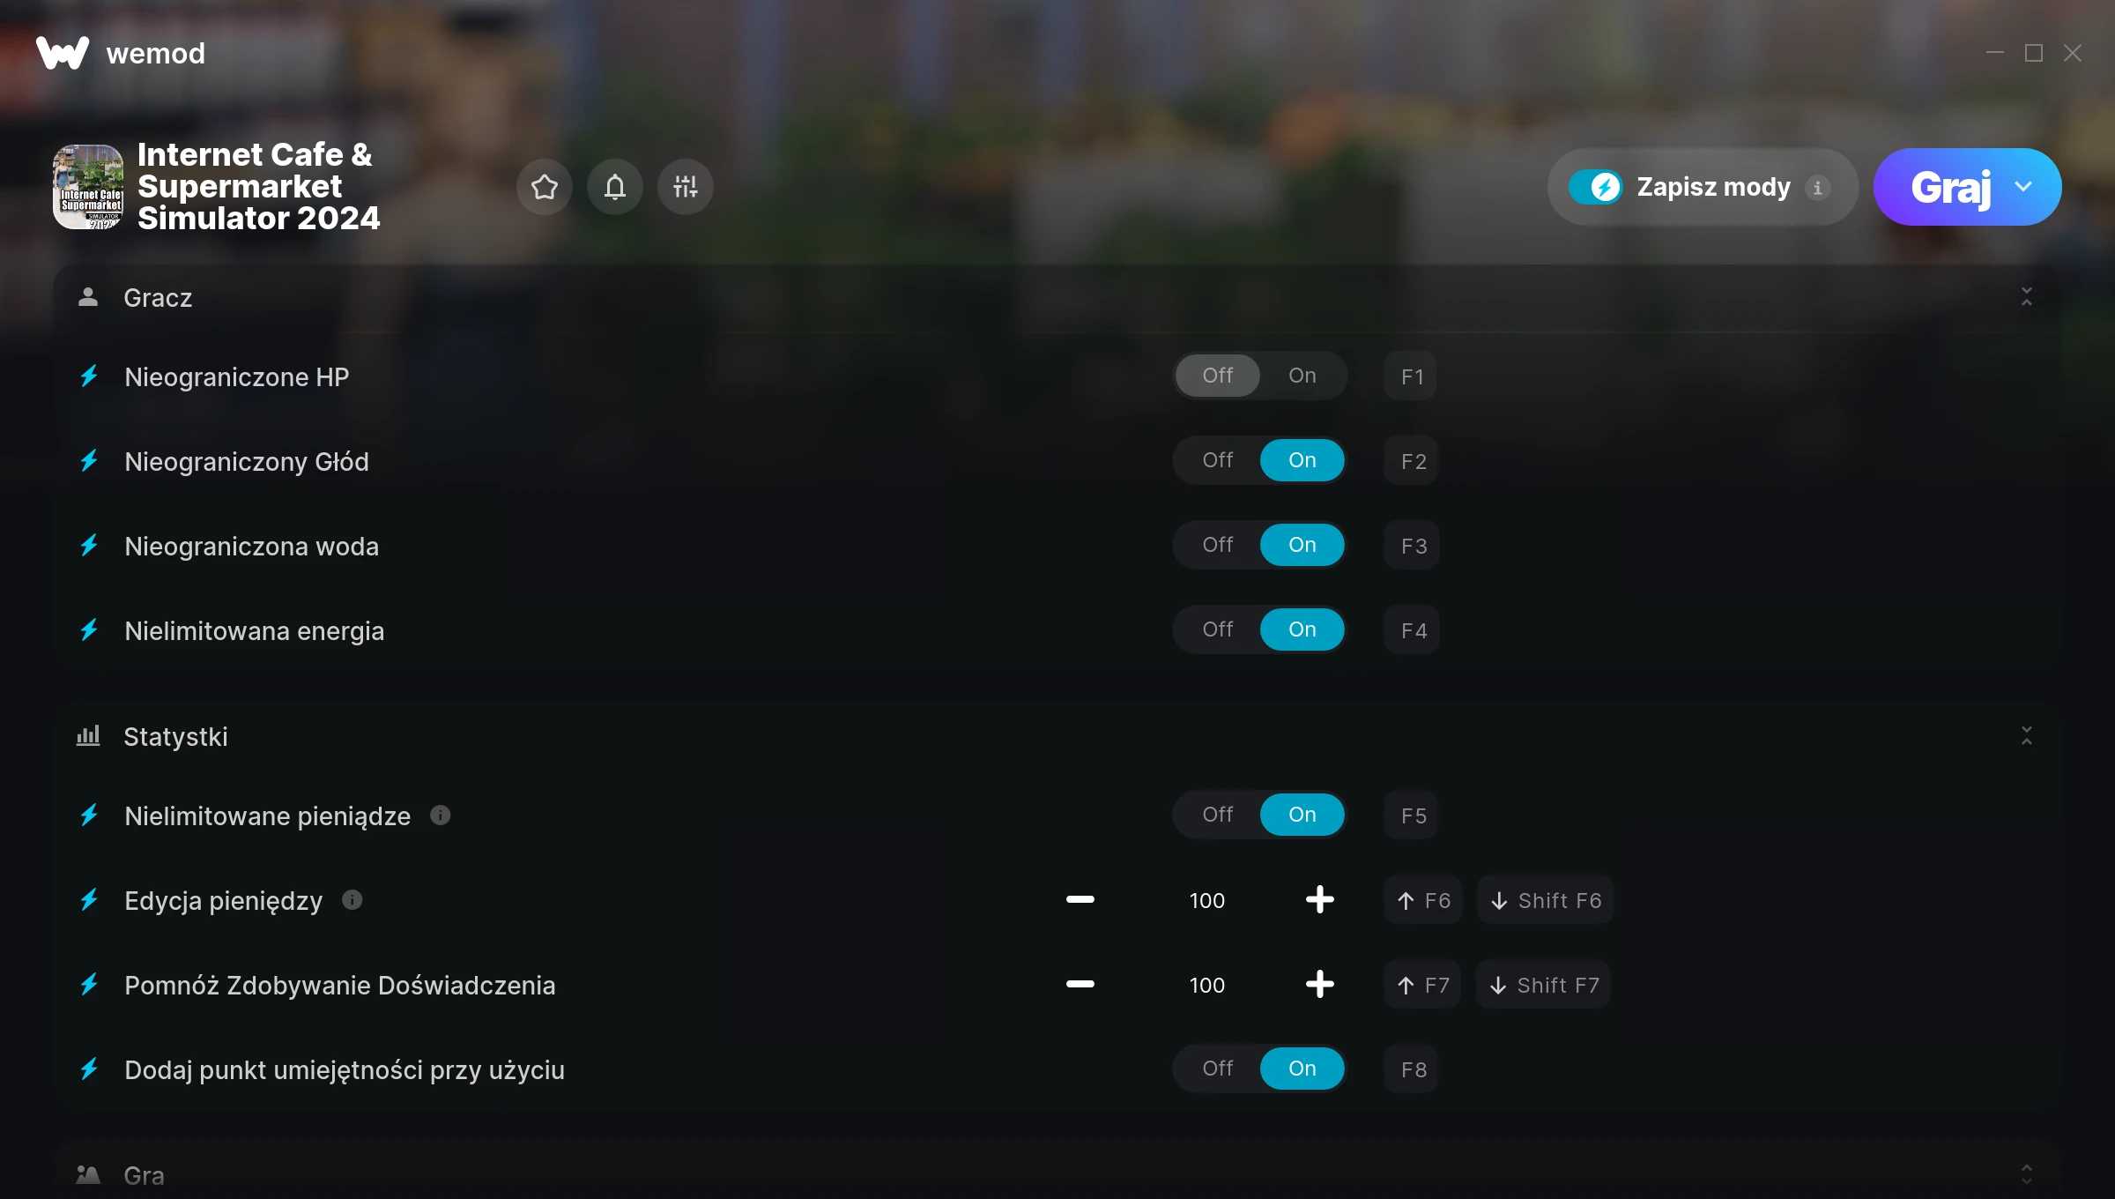Collapse the Gracz section
This screenshot has height=1199, width=2115.
pos(2027,297)
